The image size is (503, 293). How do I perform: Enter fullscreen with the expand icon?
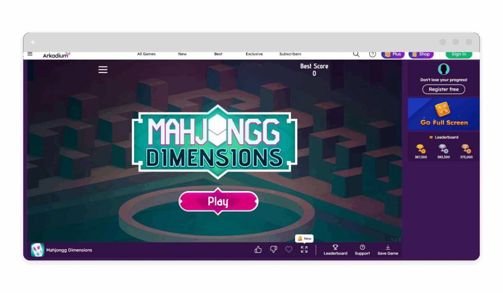[x=304, y=249]
